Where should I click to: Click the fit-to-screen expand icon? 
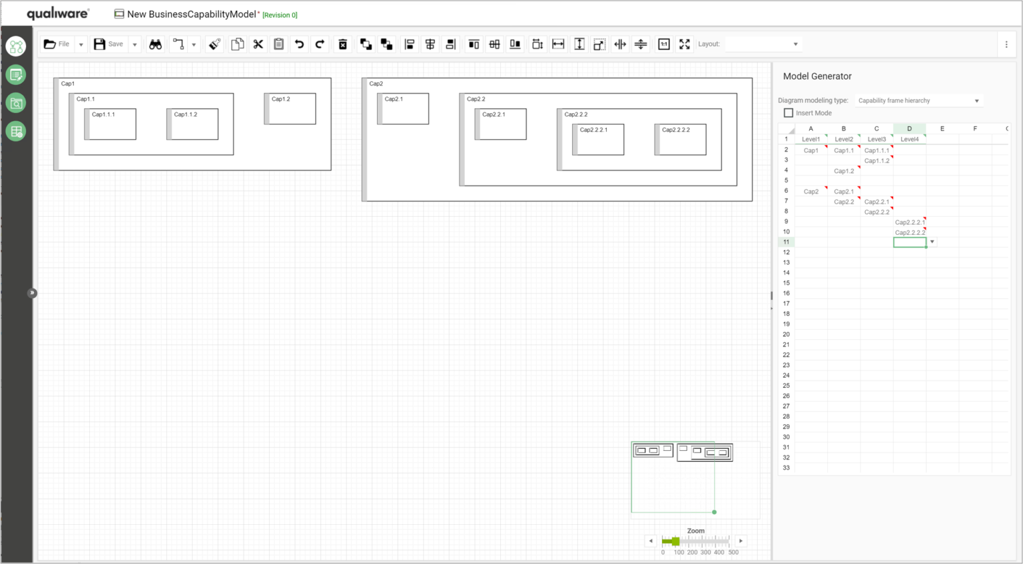685,44
